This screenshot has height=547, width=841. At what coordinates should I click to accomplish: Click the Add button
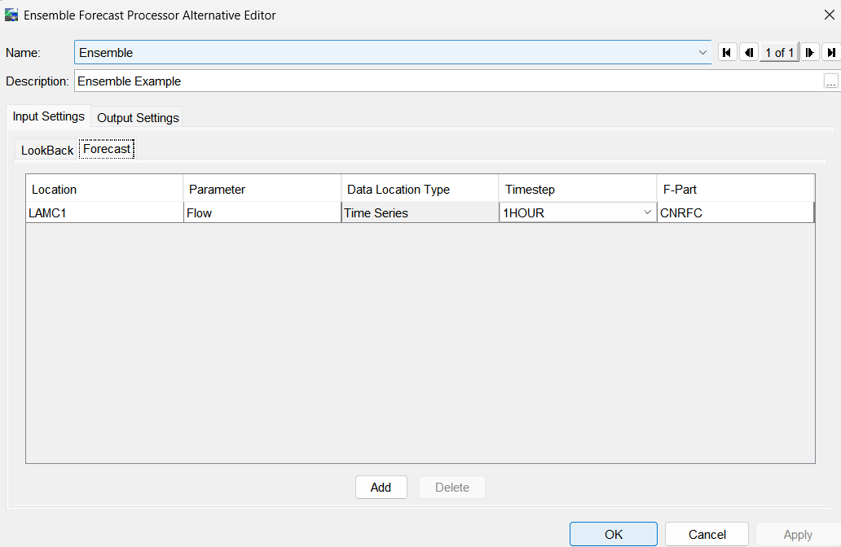pos(381,487)
